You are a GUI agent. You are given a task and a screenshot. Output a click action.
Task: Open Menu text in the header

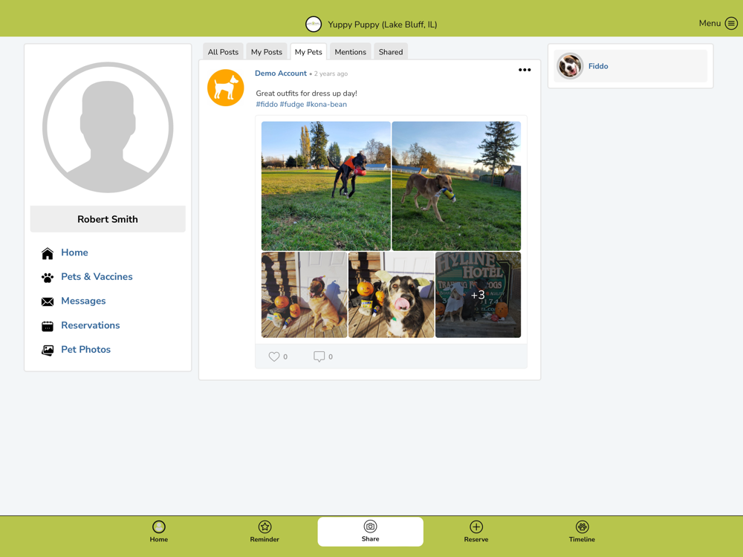pyautogui.click(x=710, y=23)
